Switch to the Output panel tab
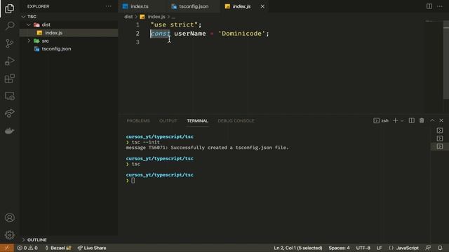449x252 pixels. coord(168,121)
